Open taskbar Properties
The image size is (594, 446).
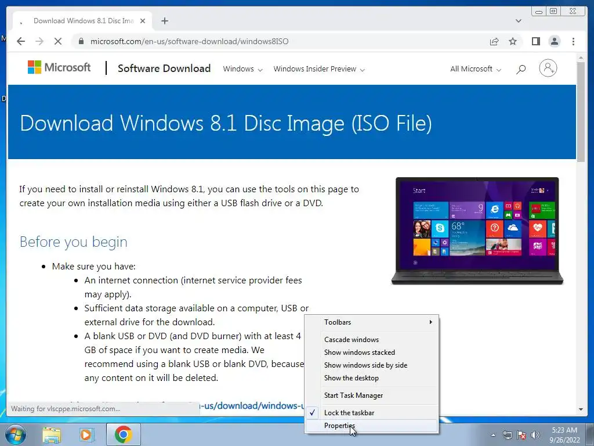click(x=372, y=426)
